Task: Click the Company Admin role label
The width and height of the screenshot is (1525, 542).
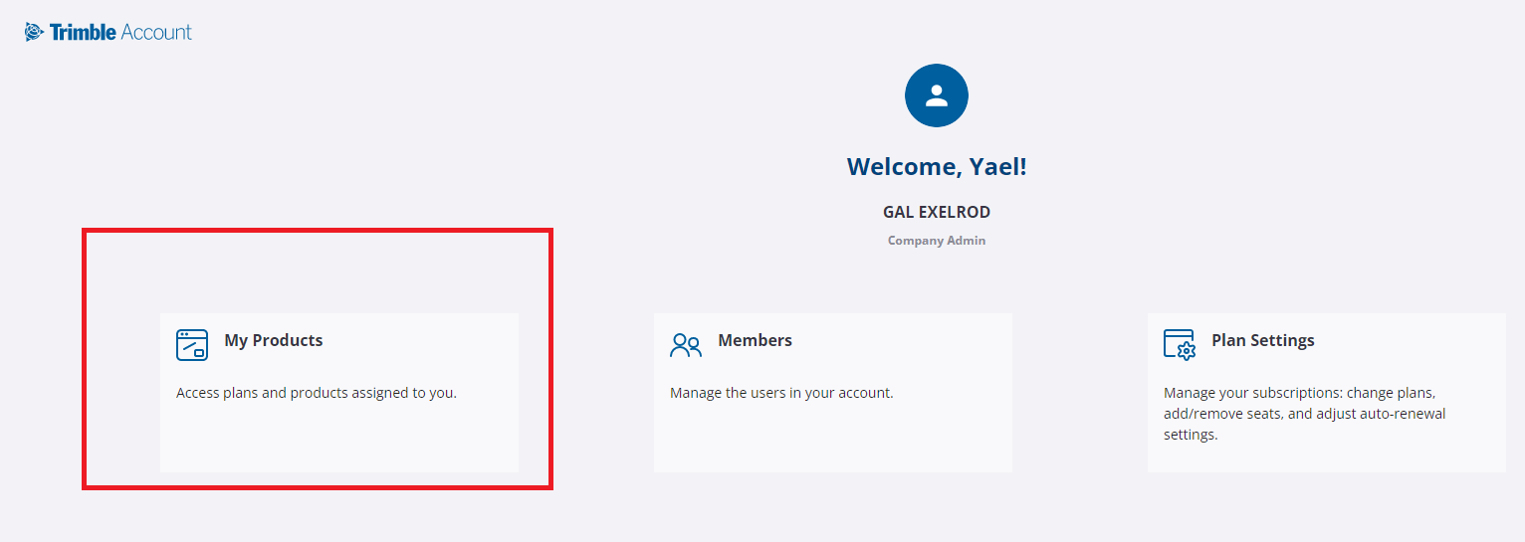Action: pyautogui.click(x=936, y=241)
